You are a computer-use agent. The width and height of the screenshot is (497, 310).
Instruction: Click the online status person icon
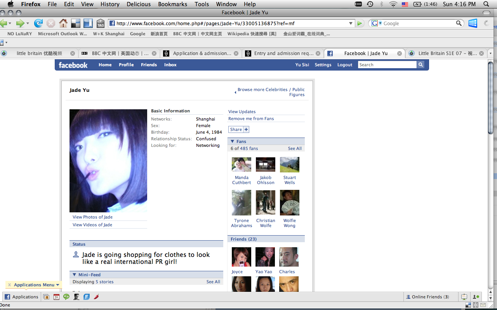475,297
